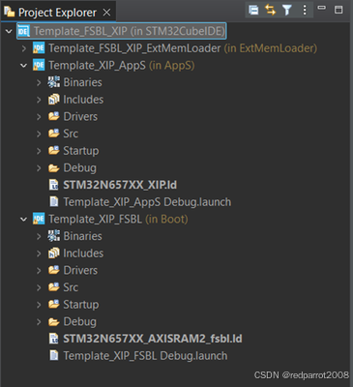353x387 pixels.
Task: Click Template_XIP_AppS Debug.launch file icon
Action: click(x=53, y=202)
